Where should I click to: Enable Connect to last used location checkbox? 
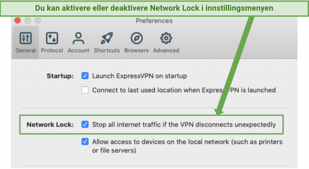85,90
